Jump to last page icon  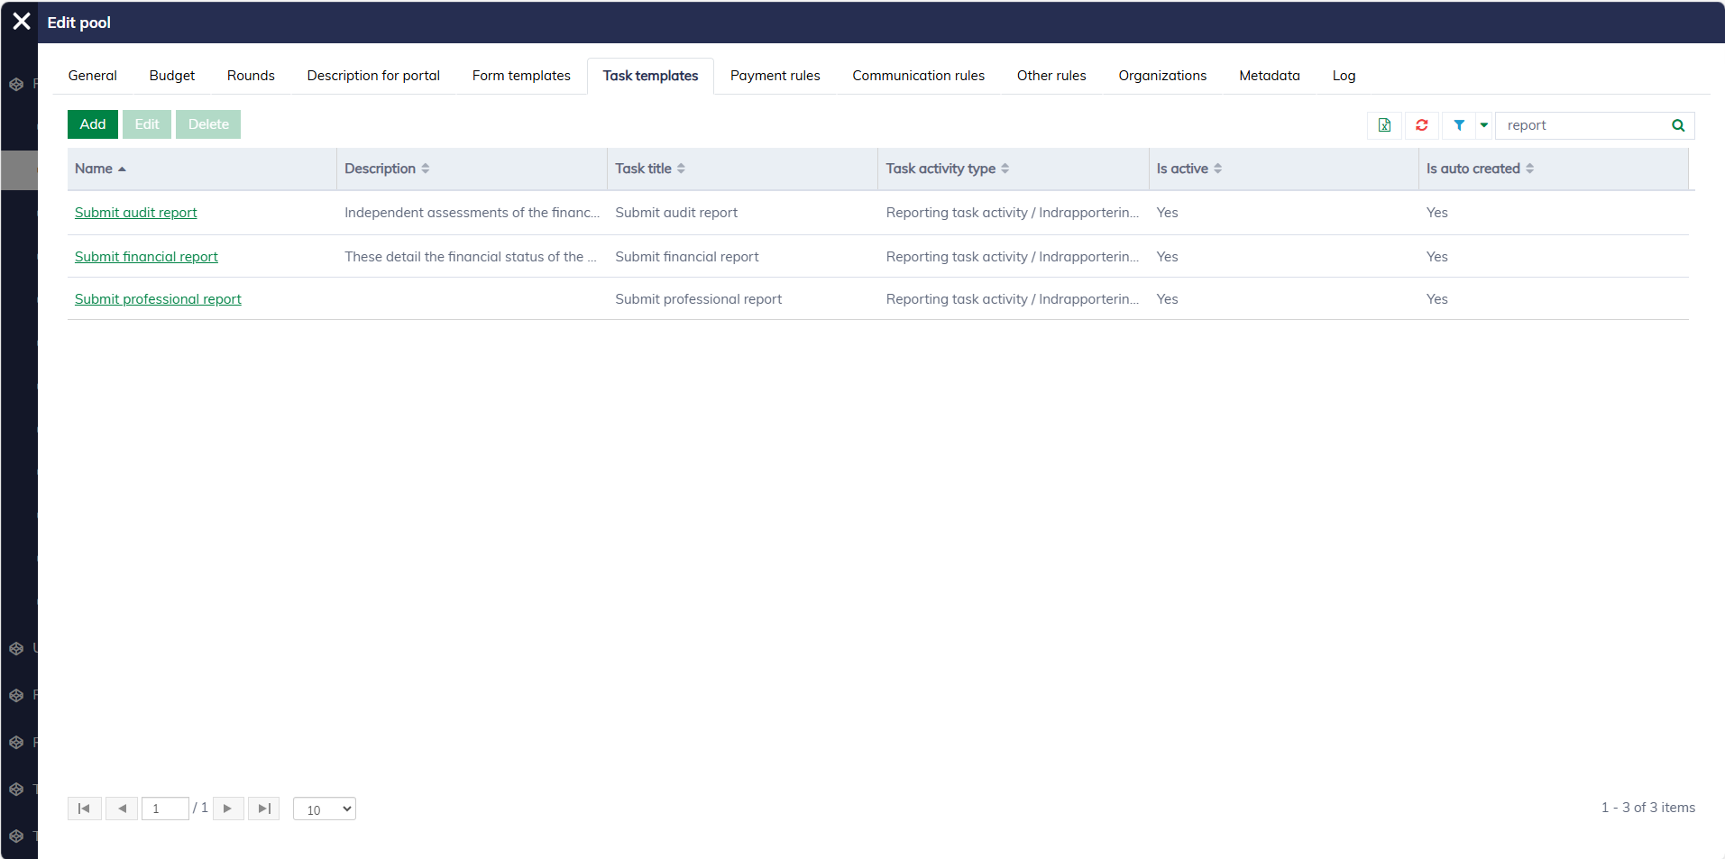coord(264,809)
